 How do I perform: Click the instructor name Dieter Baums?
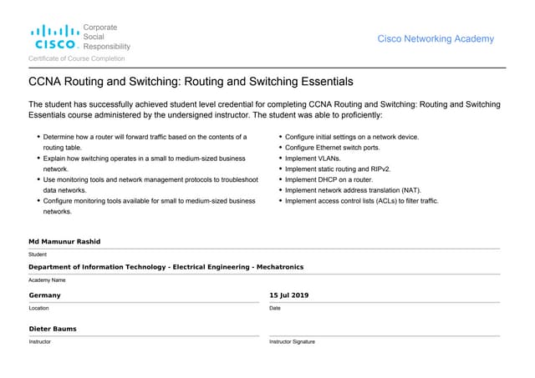[53, 329]
